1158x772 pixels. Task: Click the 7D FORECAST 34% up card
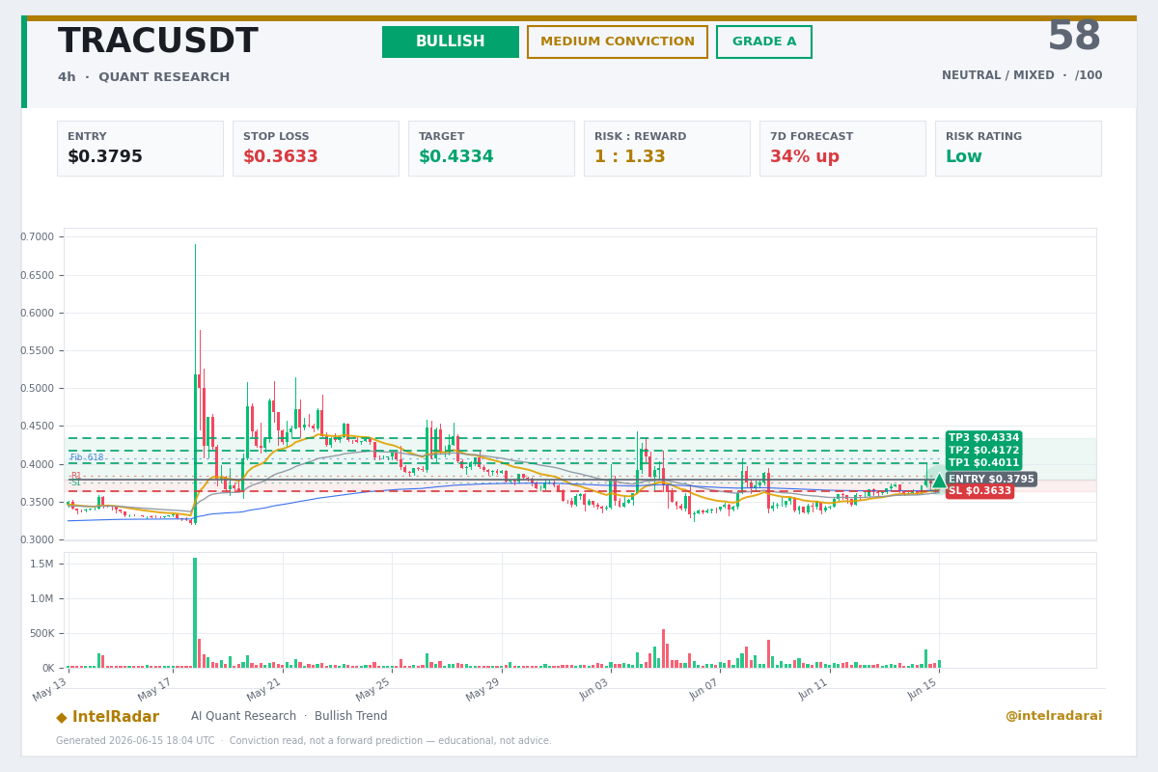[842, 148]
